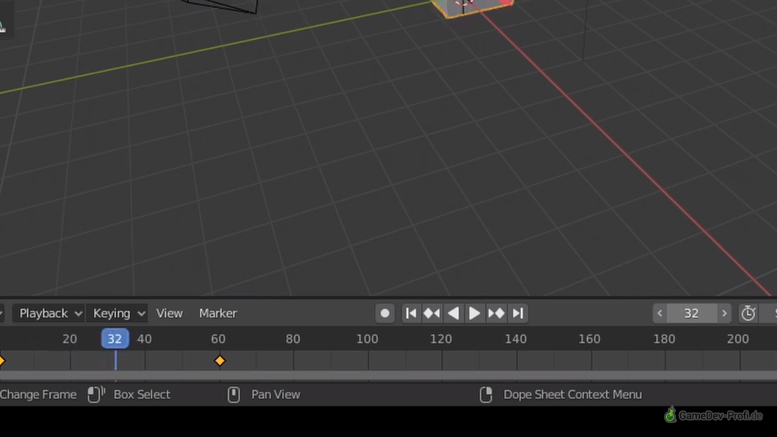Increase current frame with right arrow
Viewport: 777px width, 437px height.
[724, 313]
